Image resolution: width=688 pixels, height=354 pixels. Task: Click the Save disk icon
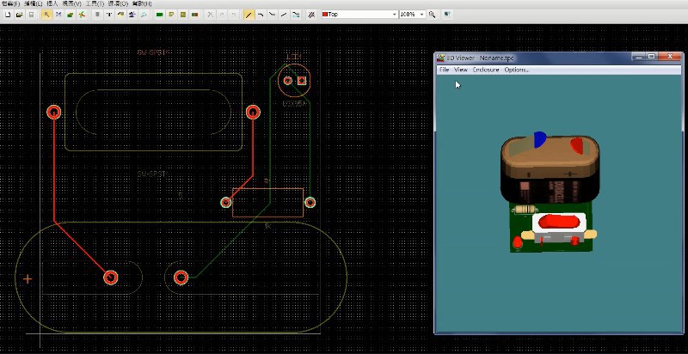tap(32, 15)
